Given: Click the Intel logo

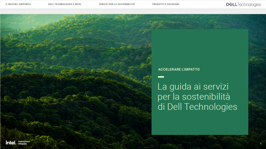Looking at the screenshot, I should [x=11, y=143].
